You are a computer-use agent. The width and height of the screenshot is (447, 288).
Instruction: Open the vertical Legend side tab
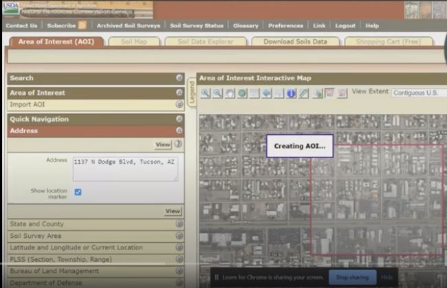(x=191, y=93)
